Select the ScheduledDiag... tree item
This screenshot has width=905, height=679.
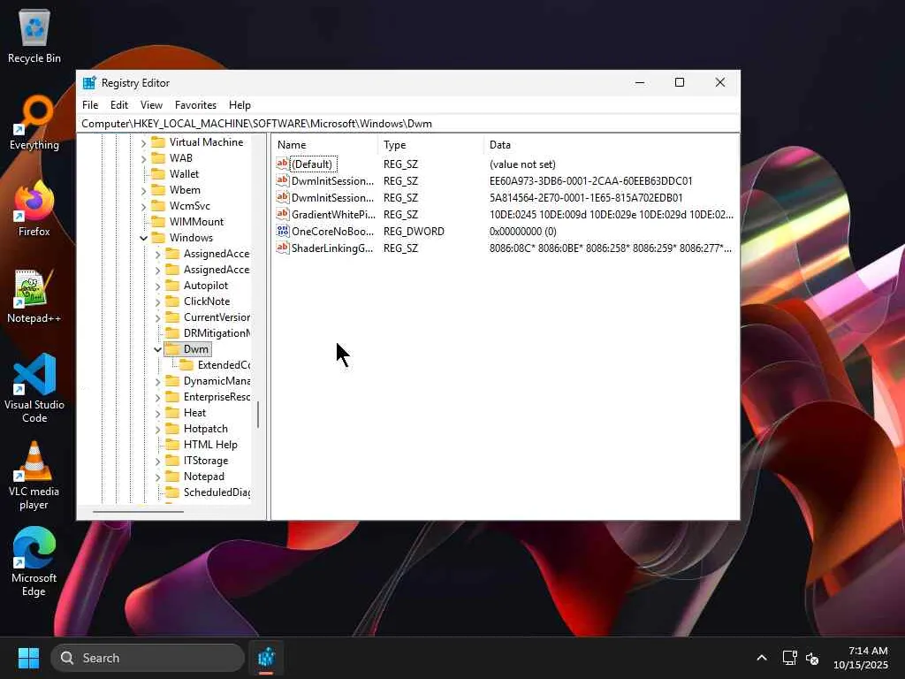217,492
